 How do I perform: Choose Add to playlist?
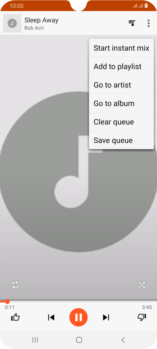pos(121,66)
